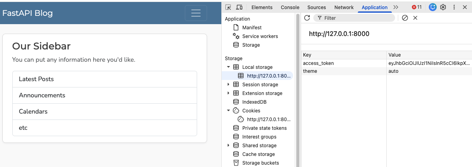
Task: Open DevTools kebab menu
Action: (454, 7)
